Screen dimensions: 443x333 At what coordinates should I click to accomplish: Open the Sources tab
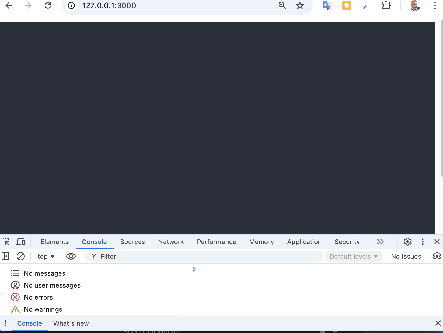point(133,242)
